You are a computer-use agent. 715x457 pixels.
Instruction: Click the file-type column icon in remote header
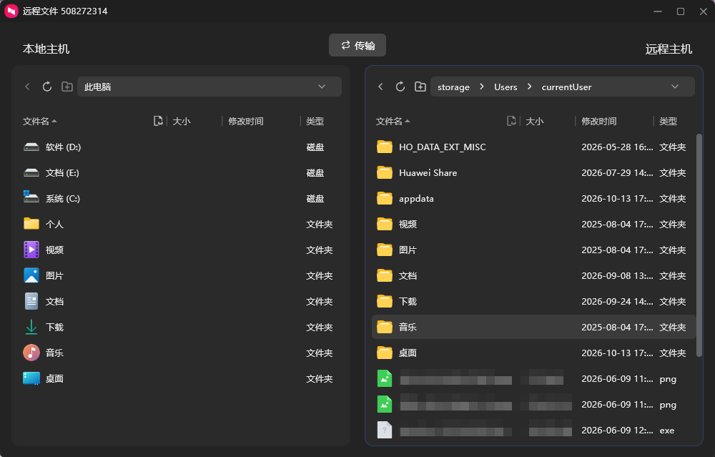pyautogui.click(x=512, y=121)
